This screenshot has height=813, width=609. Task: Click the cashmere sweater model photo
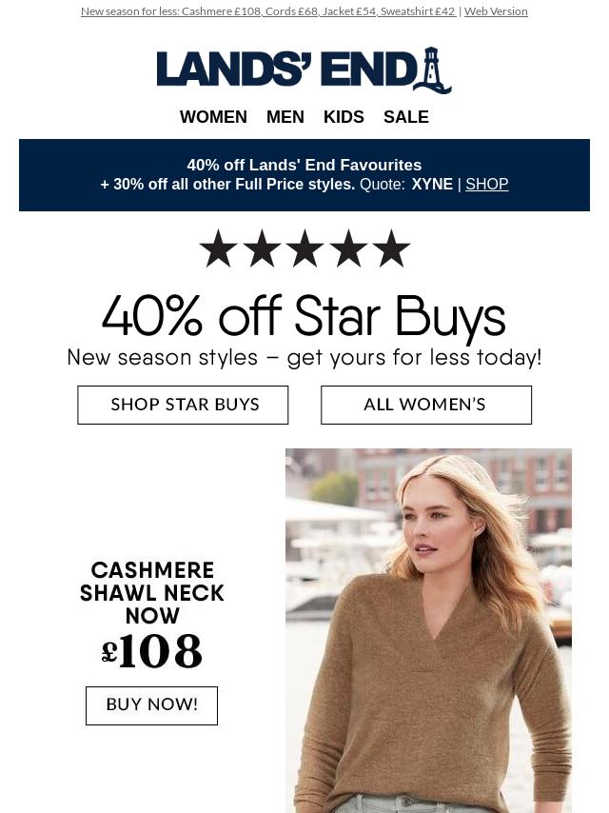[428, 630]
